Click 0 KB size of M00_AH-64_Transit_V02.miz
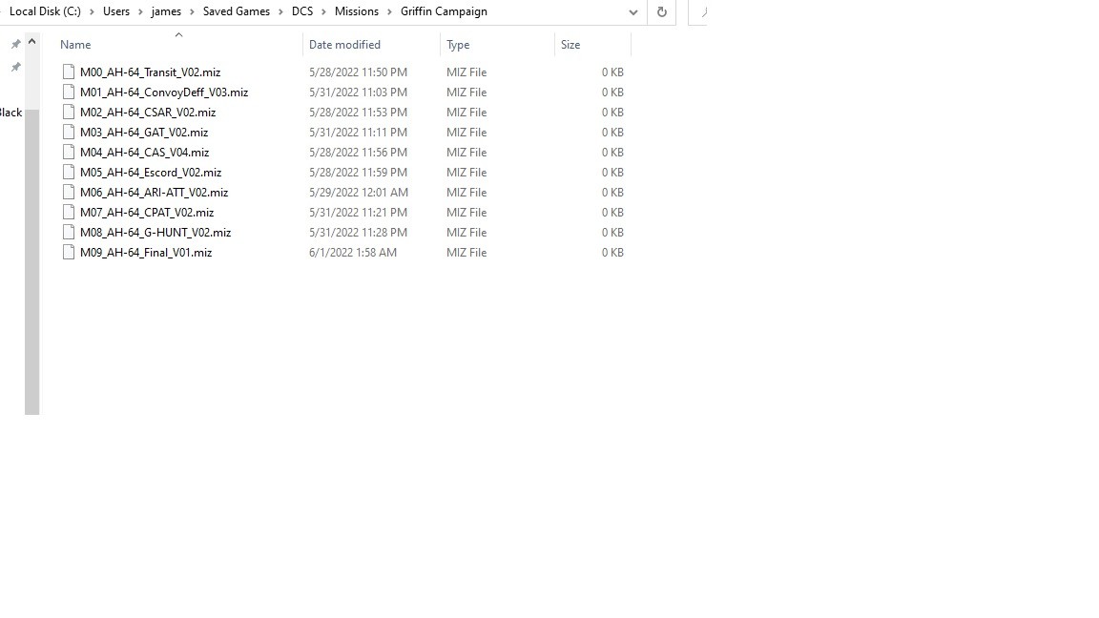 coord(612,72)
